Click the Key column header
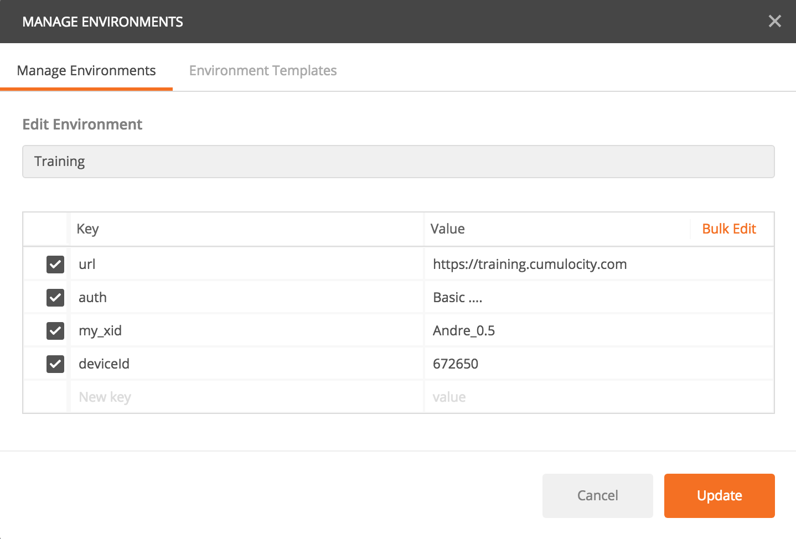 [89, 229]
